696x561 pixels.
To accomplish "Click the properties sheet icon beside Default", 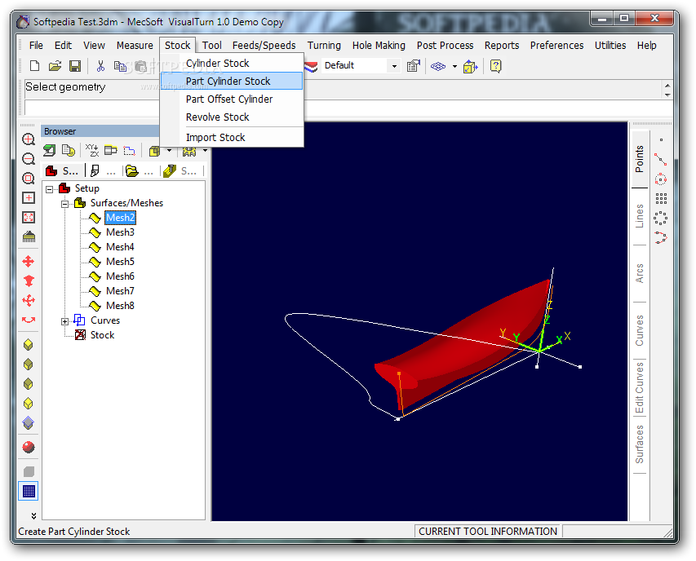I will 413,66.
